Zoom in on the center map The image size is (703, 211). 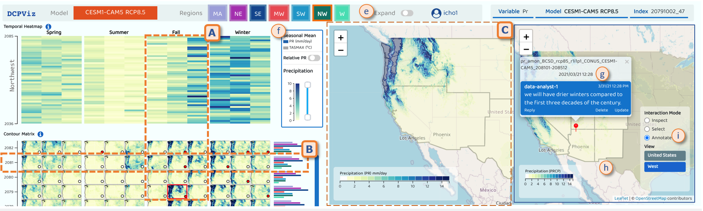tap(340, 38)
